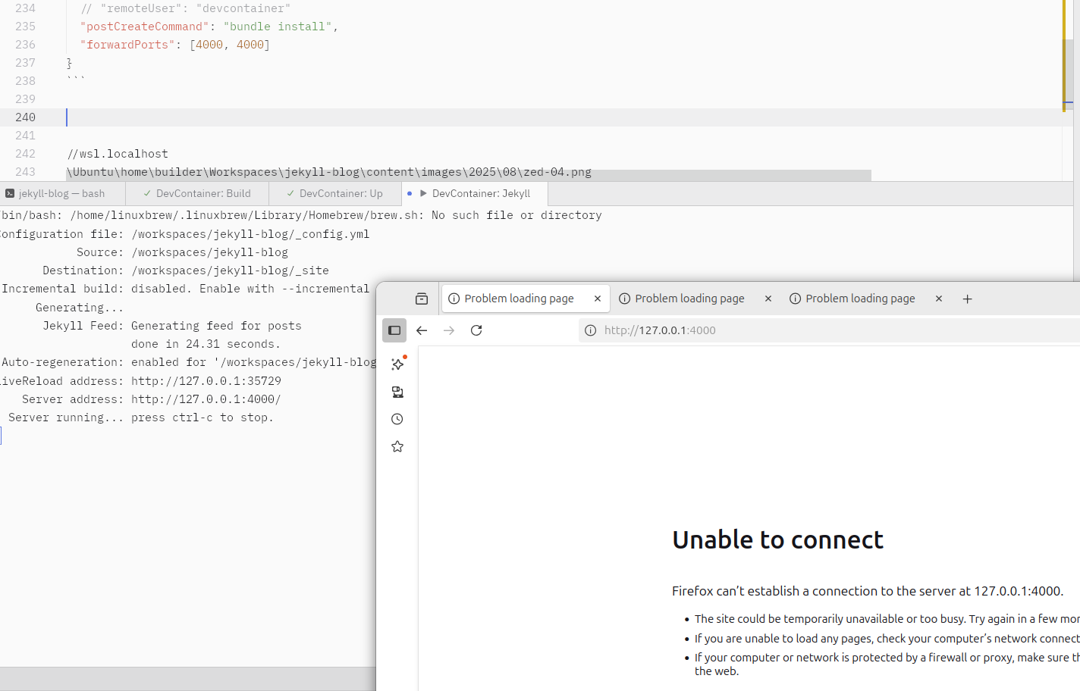This screenshot has width=1080, height=691.
Task: Select the DevContainer: Jekyll tab
Action: click(x=473, y=193)
